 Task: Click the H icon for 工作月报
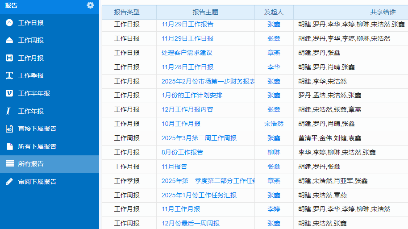coord(9,58)
